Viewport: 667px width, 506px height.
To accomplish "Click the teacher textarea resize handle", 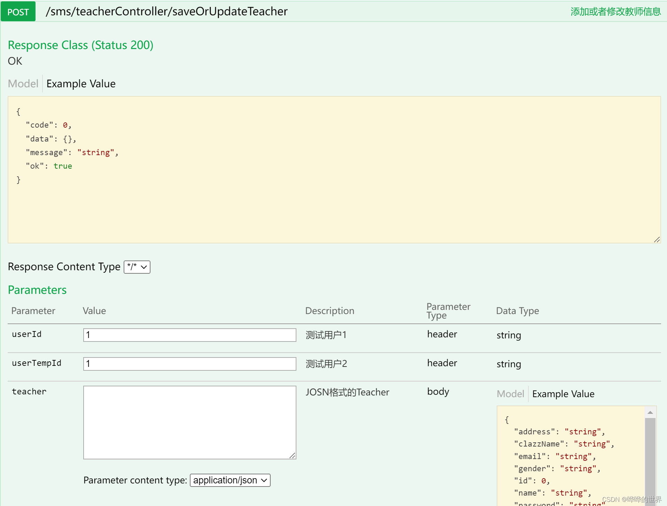I will [293, 456].
